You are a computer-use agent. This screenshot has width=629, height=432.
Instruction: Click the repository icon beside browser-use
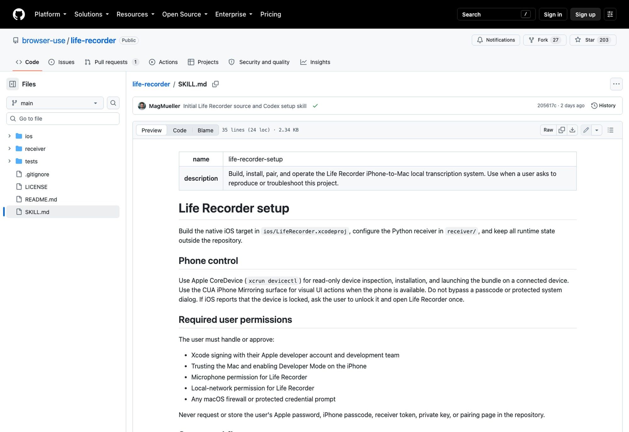click(x=15, y=41)
